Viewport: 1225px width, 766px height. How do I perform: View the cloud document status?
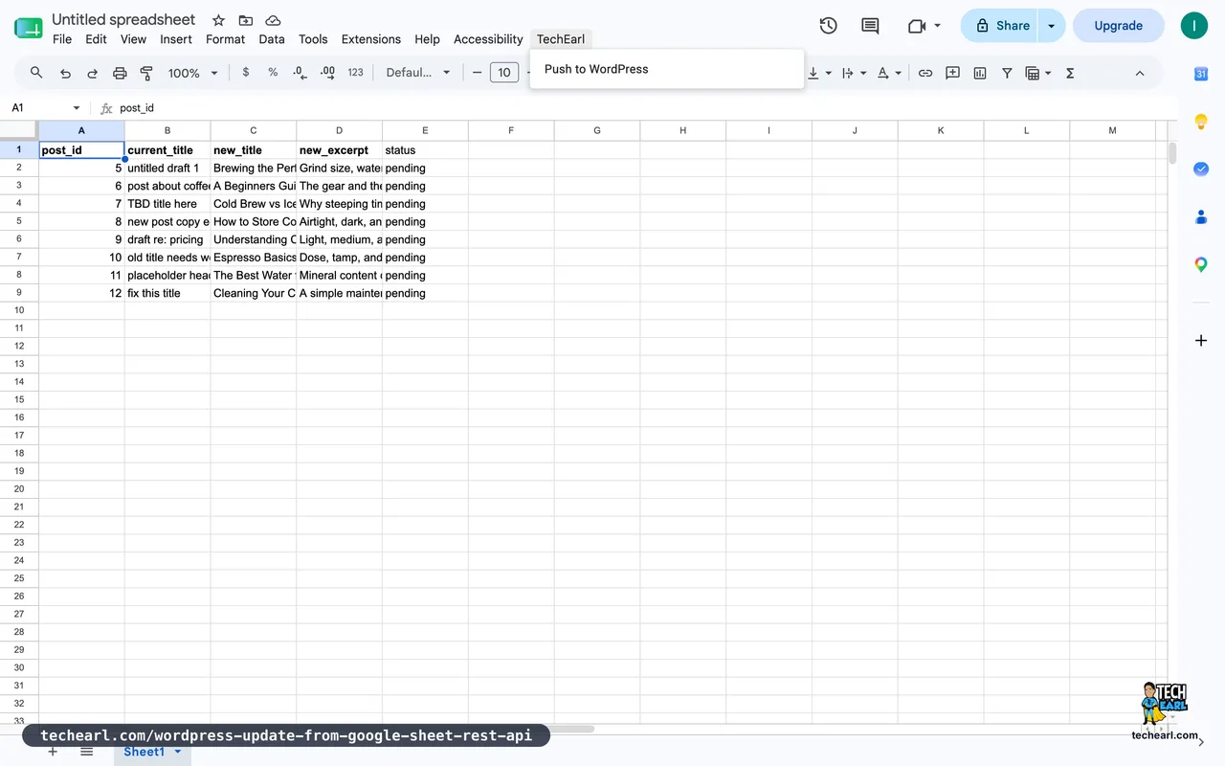tap(273, 20)
